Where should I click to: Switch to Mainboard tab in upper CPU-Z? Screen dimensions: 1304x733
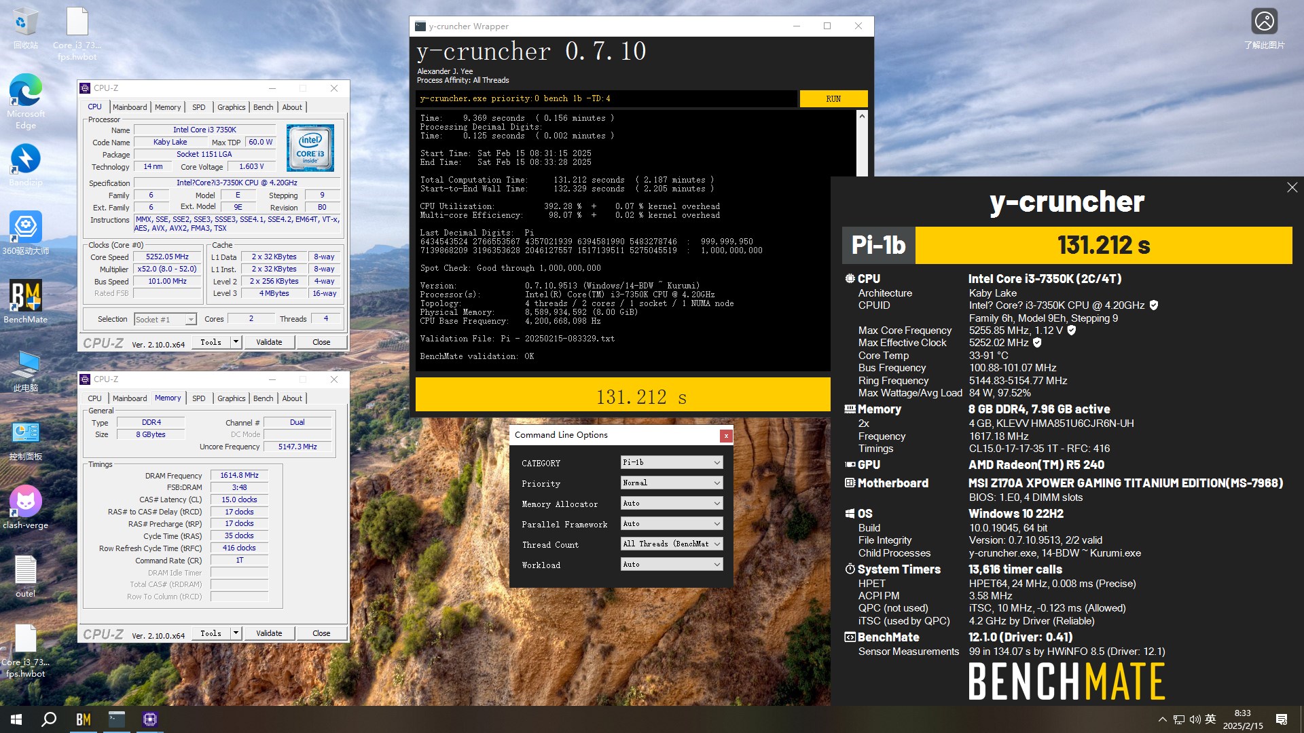click(x=130, y=107)
